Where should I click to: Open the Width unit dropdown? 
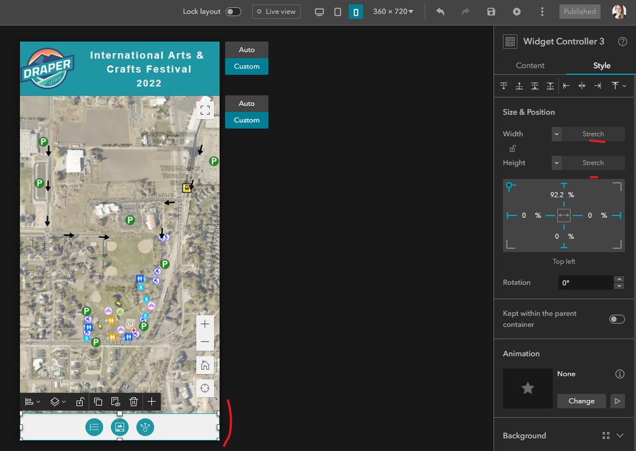tap(556, 134)
